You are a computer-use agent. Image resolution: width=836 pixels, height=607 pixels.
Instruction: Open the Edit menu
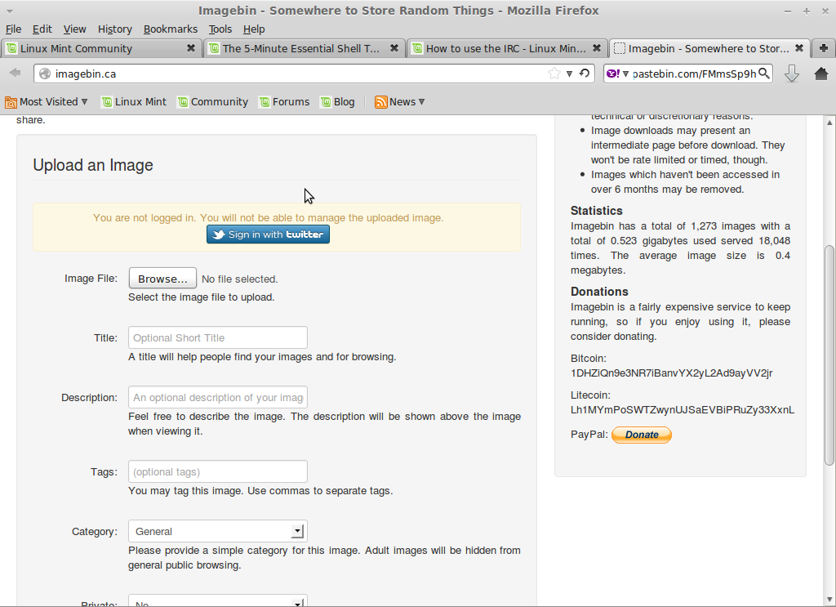point(42,29)
